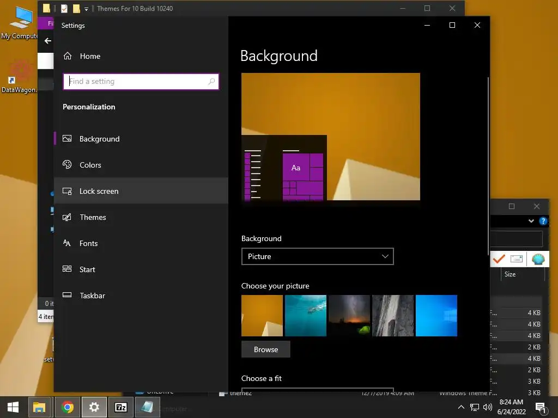558x418 pixels.
Task: Click the Browse button
Action: pyautogui.click(x=266, y=349)
